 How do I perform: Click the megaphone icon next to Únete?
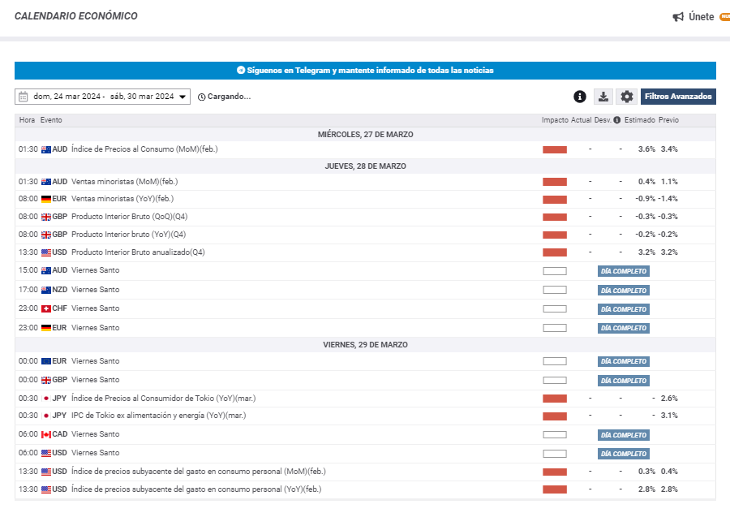coord(678,17)
